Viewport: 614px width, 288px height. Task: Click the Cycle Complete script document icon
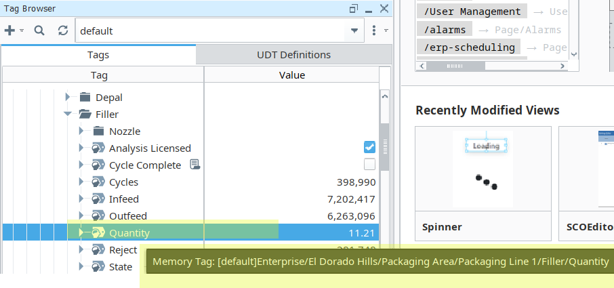[x=195, y=165]
